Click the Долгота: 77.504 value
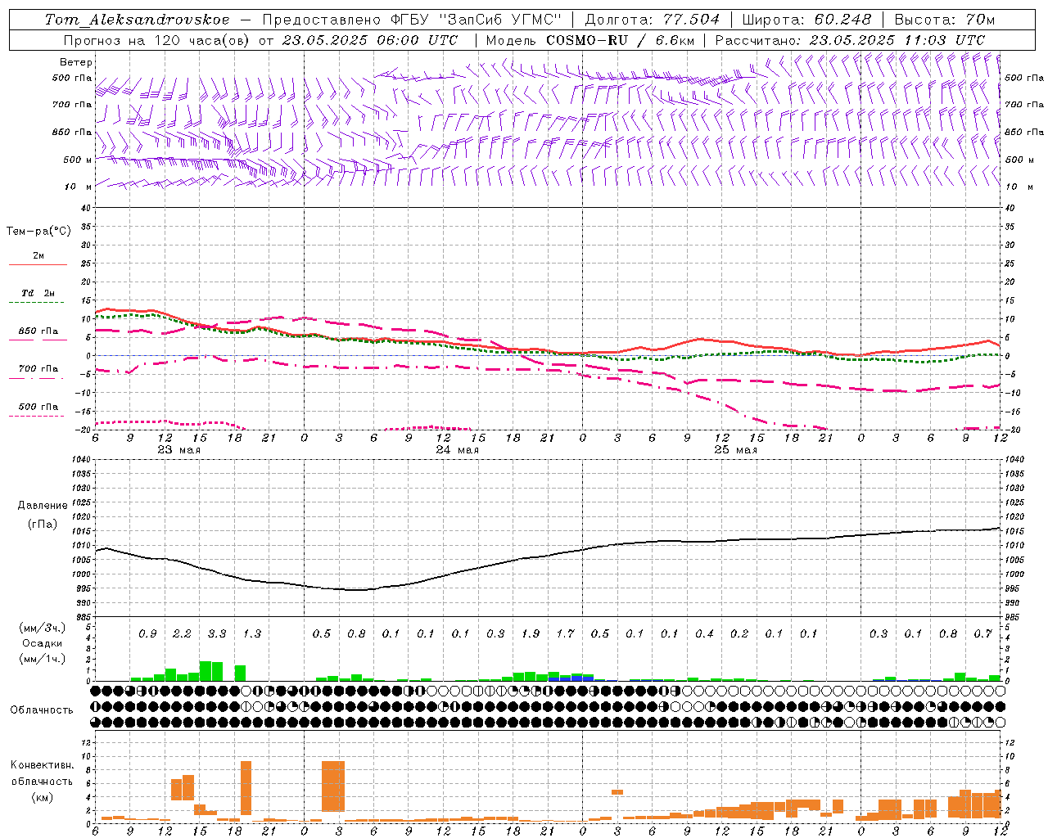The width and height of the screenshot is (1048, 838). pyautogui.click(x=653, y=20)
